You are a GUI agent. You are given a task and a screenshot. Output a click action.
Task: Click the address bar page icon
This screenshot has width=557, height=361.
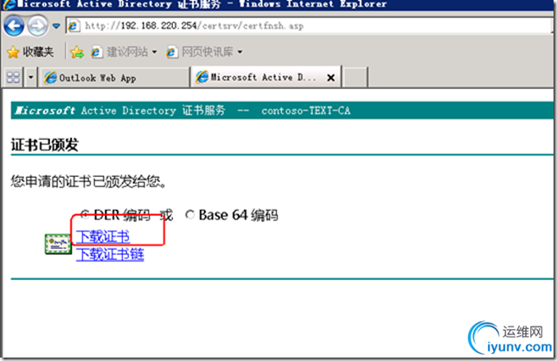pos(74,26)
